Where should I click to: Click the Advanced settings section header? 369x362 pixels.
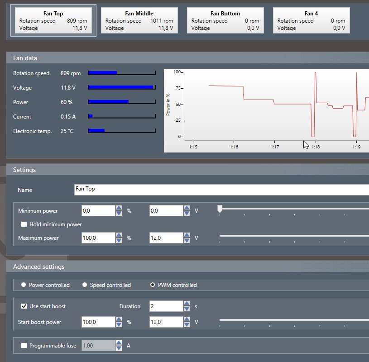[187, 267]
